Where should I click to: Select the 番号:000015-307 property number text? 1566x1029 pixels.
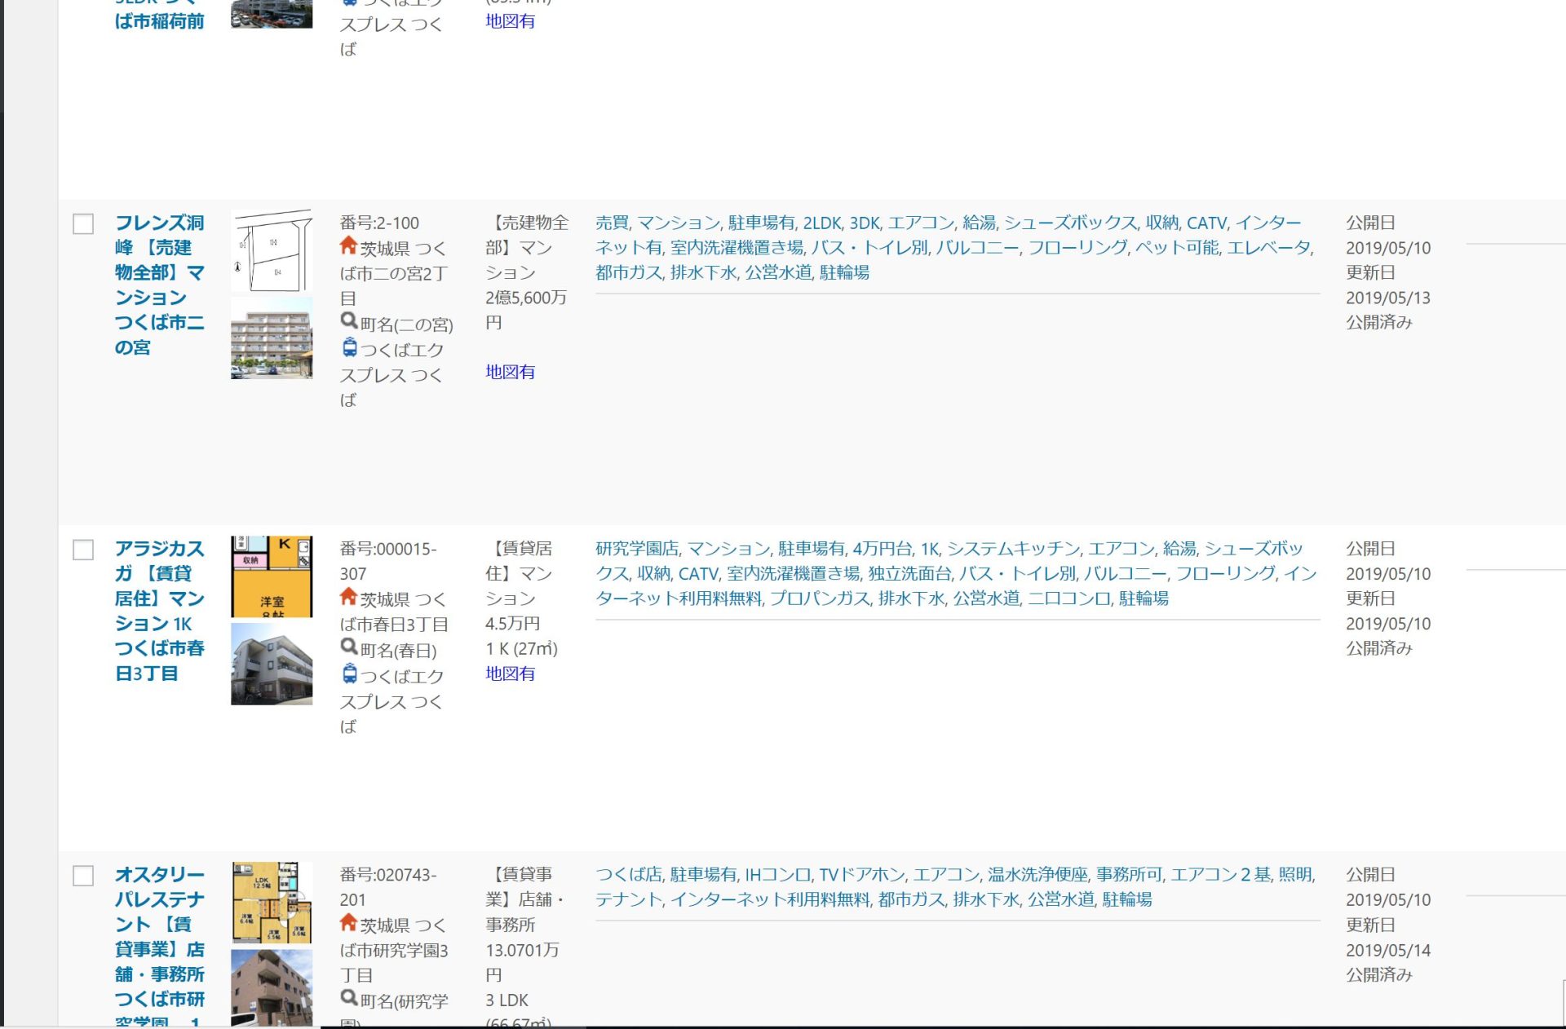tap(388, 562)
